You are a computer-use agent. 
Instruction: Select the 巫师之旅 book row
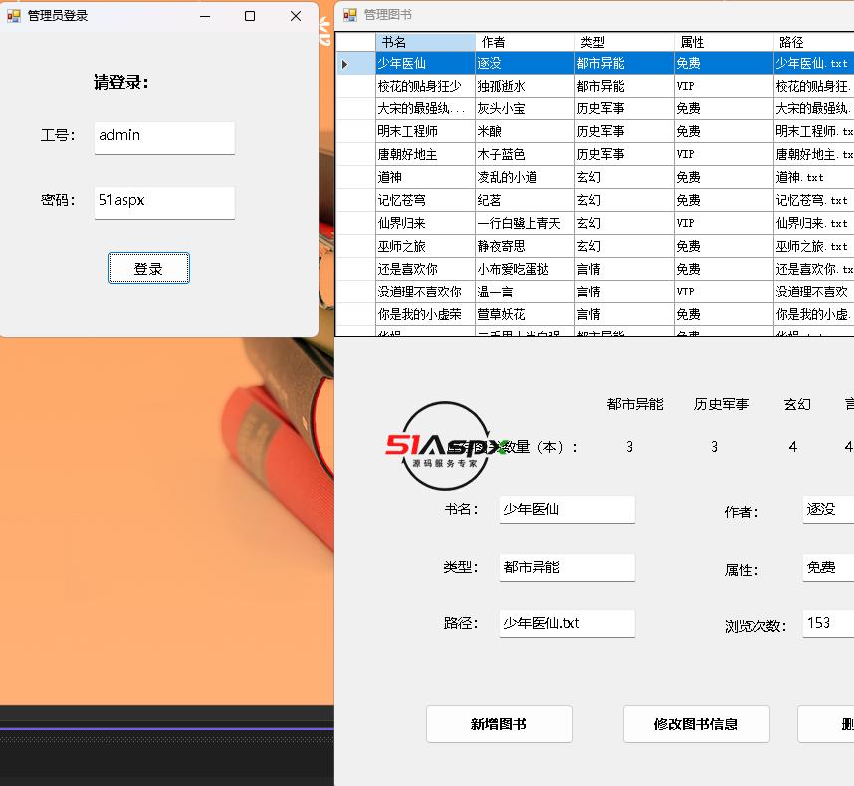424,246
